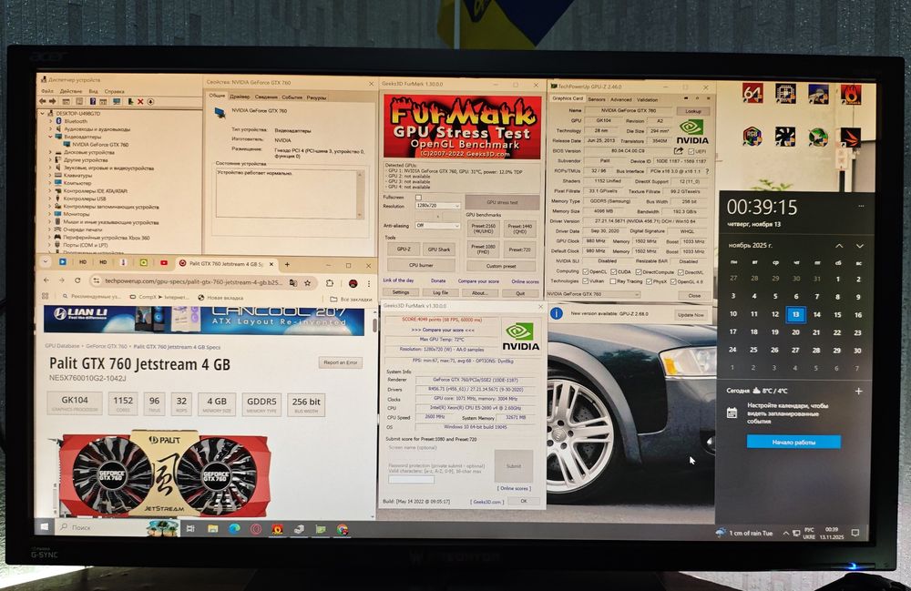Toggle the DirectCompute checkbox in GPU-Z
Viewport: 911px width, 591px height.
(639, 271)
